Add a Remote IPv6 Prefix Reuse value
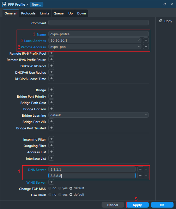Screen dimensions: 176x209 pos(51,59)
